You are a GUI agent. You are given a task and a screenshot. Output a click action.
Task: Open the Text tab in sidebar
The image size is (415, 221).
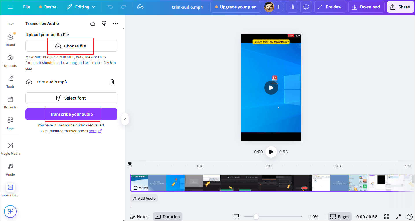(10, 24)
